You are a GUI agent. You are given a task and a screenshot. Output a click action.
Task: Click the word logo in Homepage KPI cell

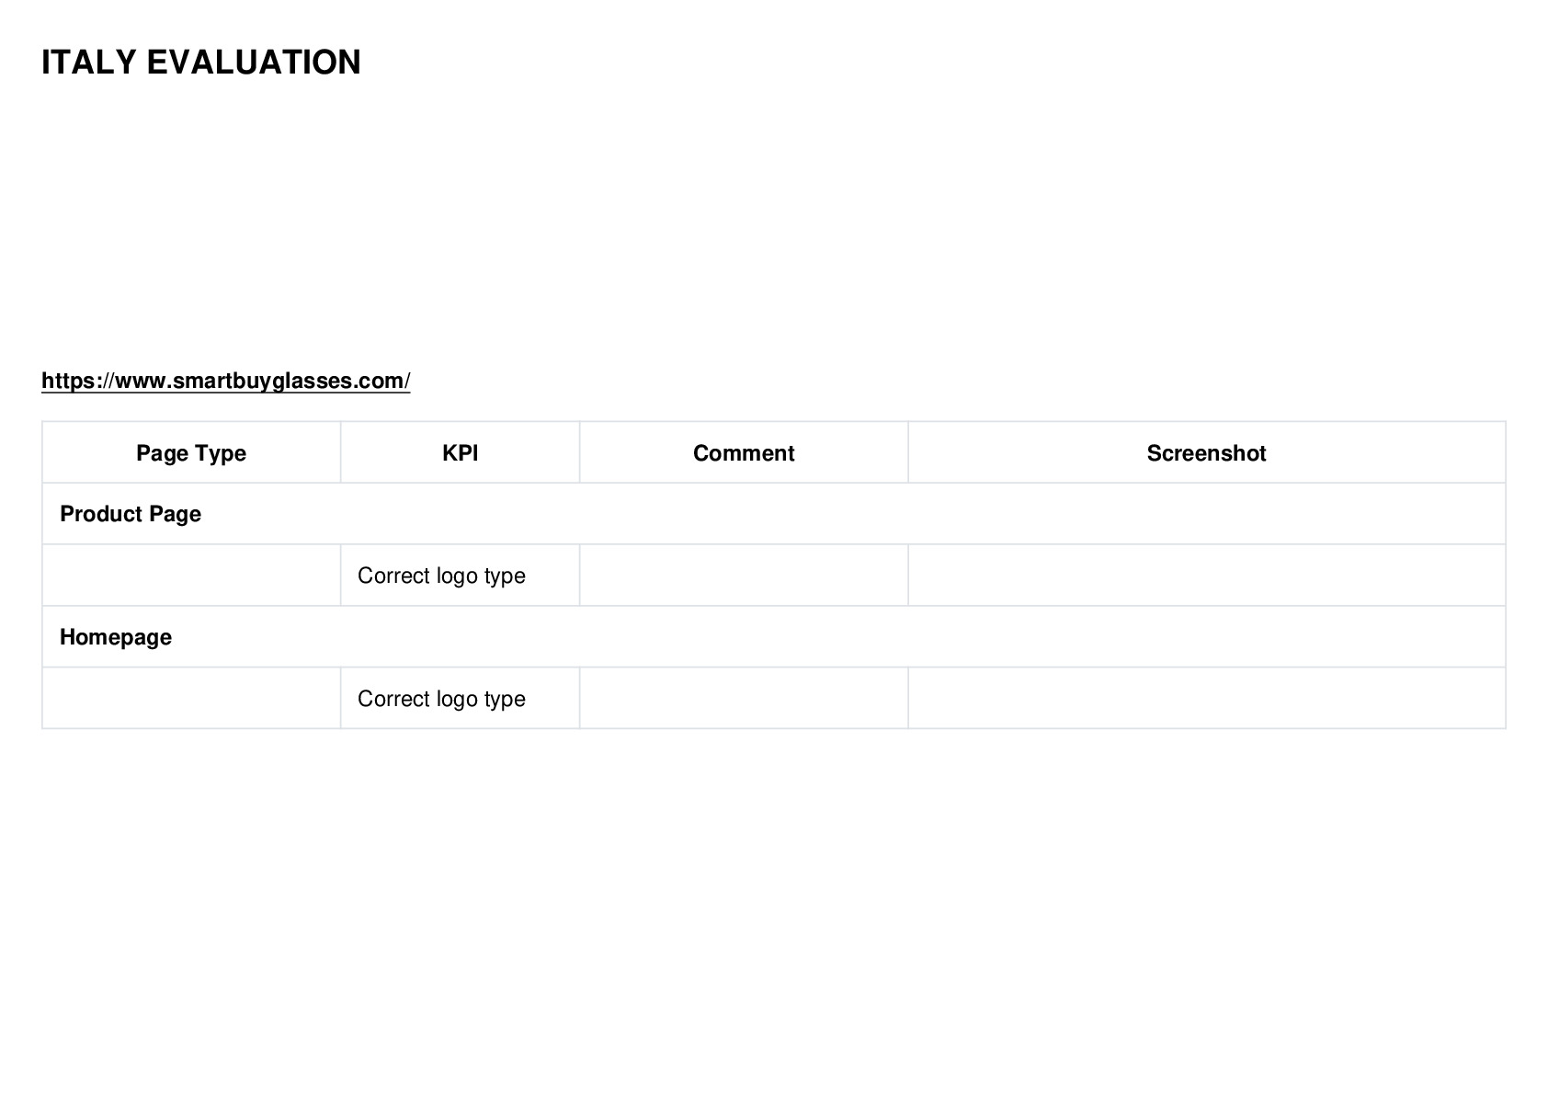point(457,700)
